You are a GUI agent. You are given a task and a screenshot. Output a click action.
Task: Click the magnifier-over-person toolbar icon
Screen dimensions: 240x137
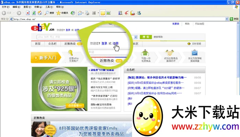coord(133,13)
